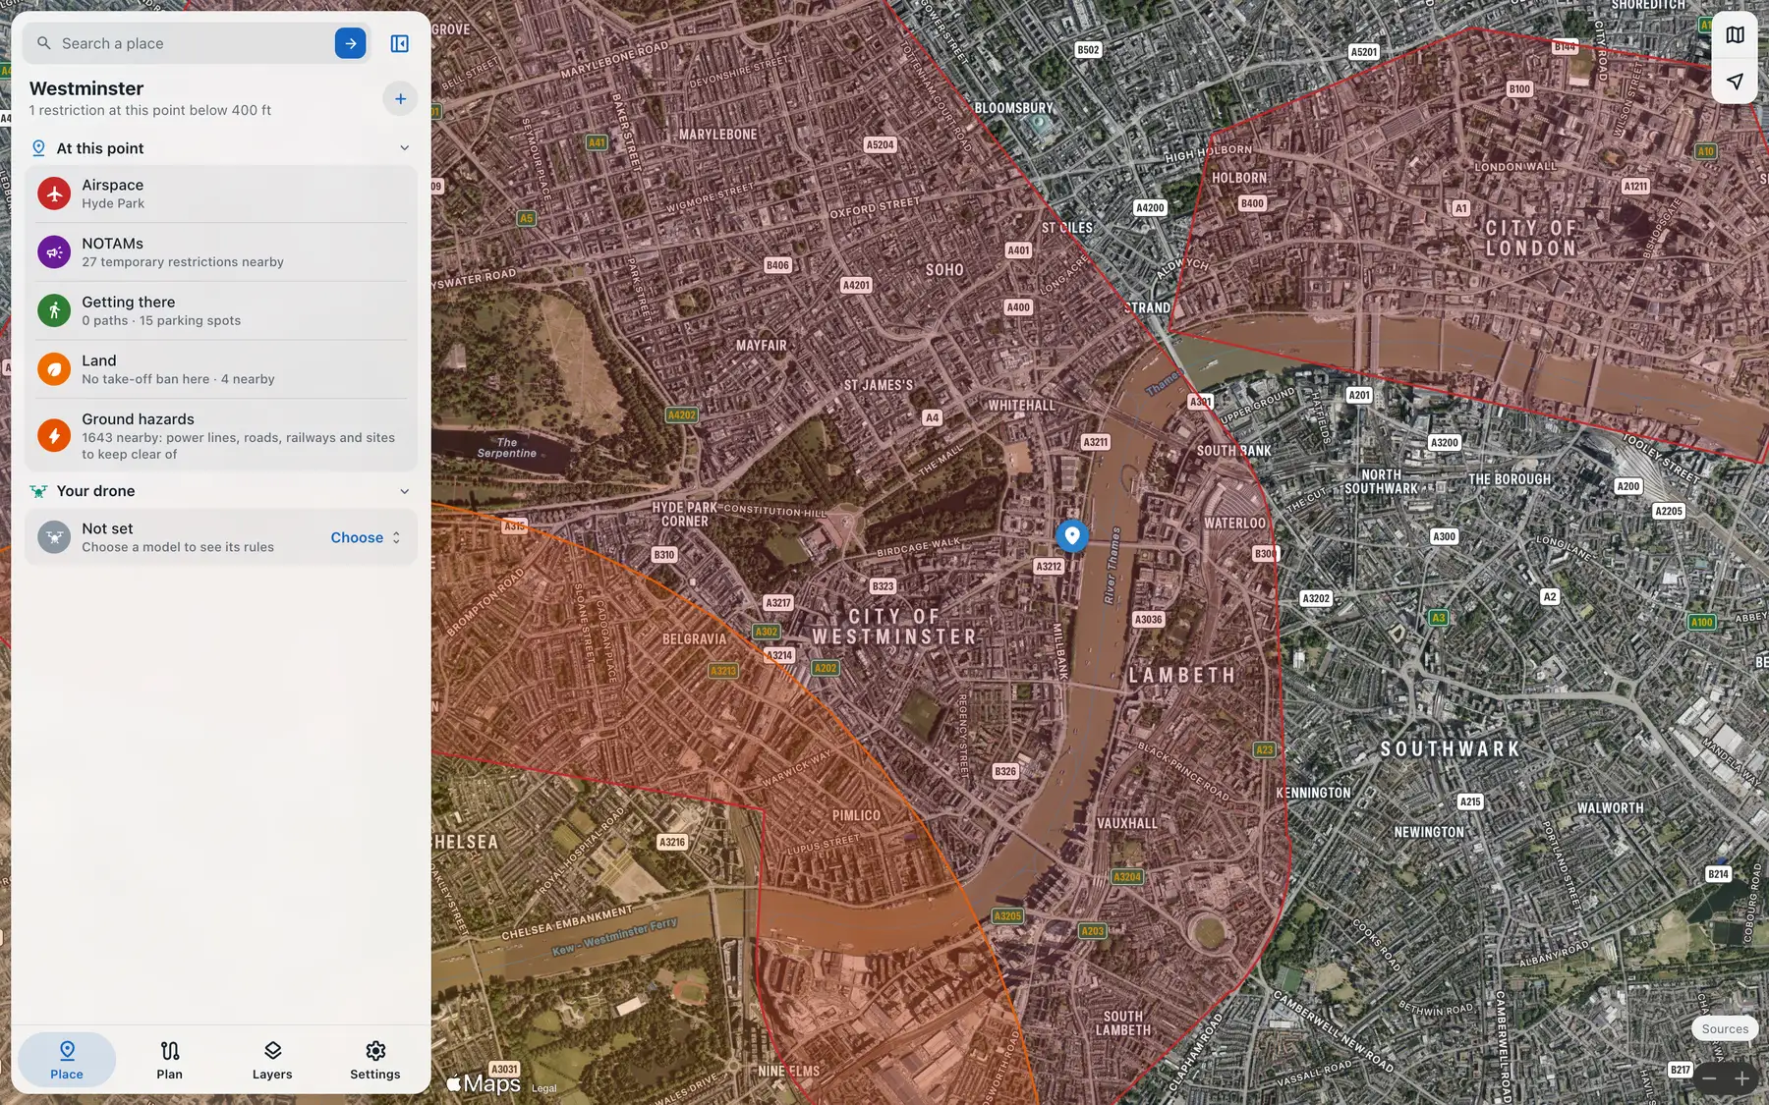Click the Westminster place title
This screenshot has height=1105, width=1769.
coord(86,88)
